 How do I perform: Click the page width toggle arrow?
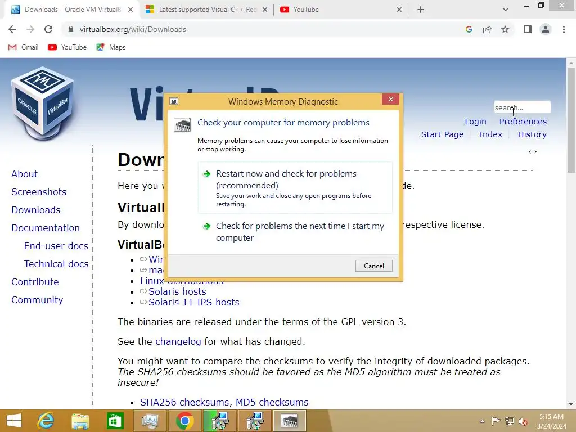(x=533, y=152)
